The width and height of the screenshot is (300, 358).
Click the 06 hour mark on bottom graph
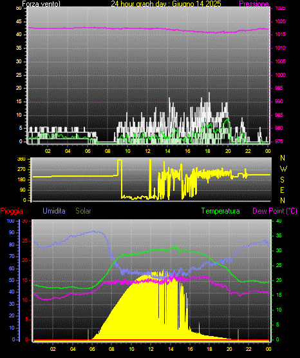click(92, 349)
